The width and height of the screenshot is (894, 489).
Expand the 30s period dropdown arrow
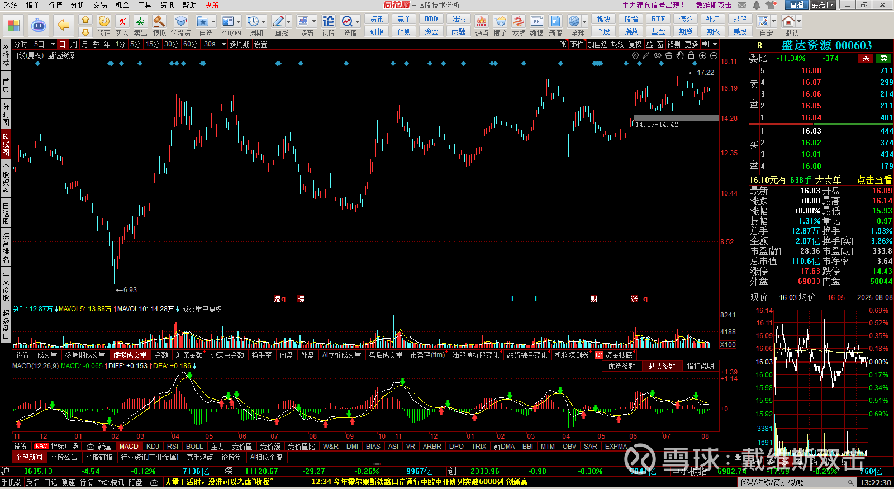pyautogui.click(x=223, y=44)
